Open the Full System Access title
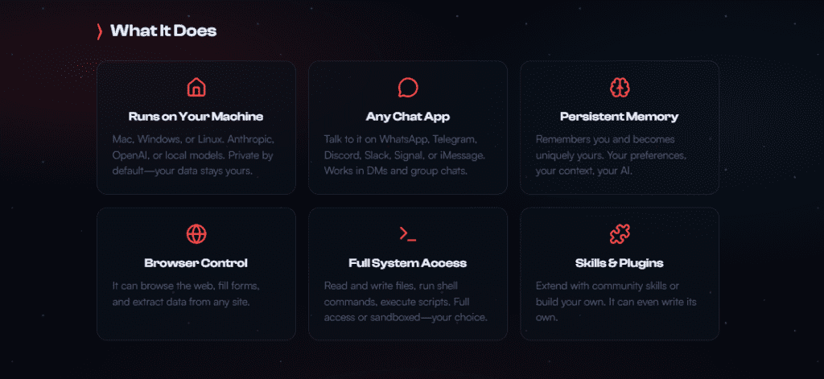The width and height of the screenshot is (824, 379). (408, 263)
